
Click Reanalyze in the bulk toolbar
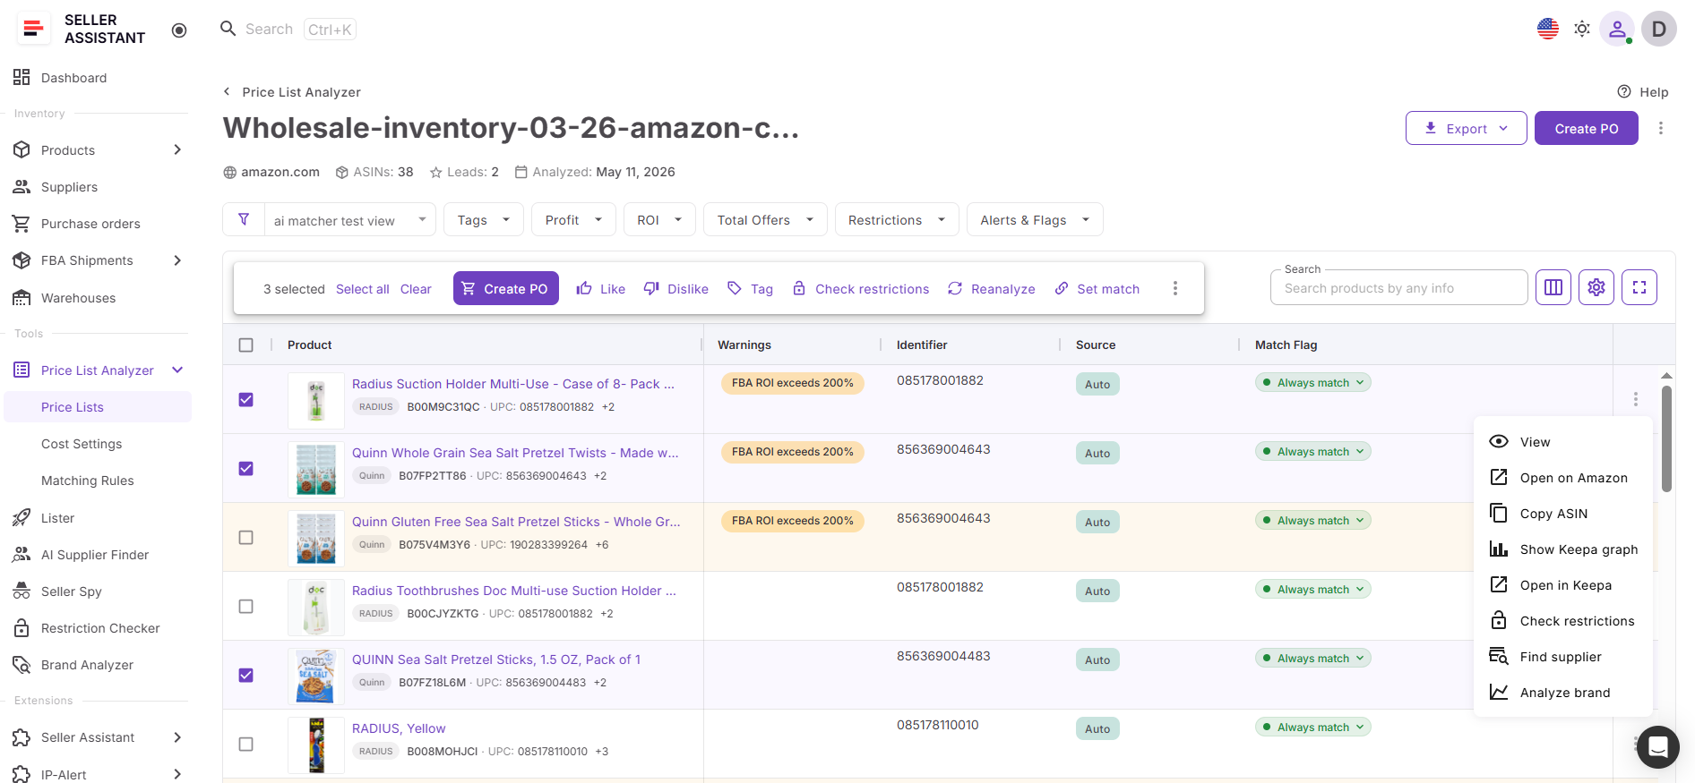[992, 289]
